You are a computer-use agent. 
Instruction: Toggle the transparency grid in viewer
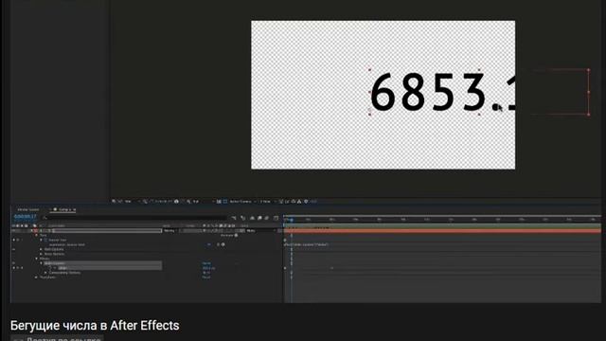pos(224,202)
